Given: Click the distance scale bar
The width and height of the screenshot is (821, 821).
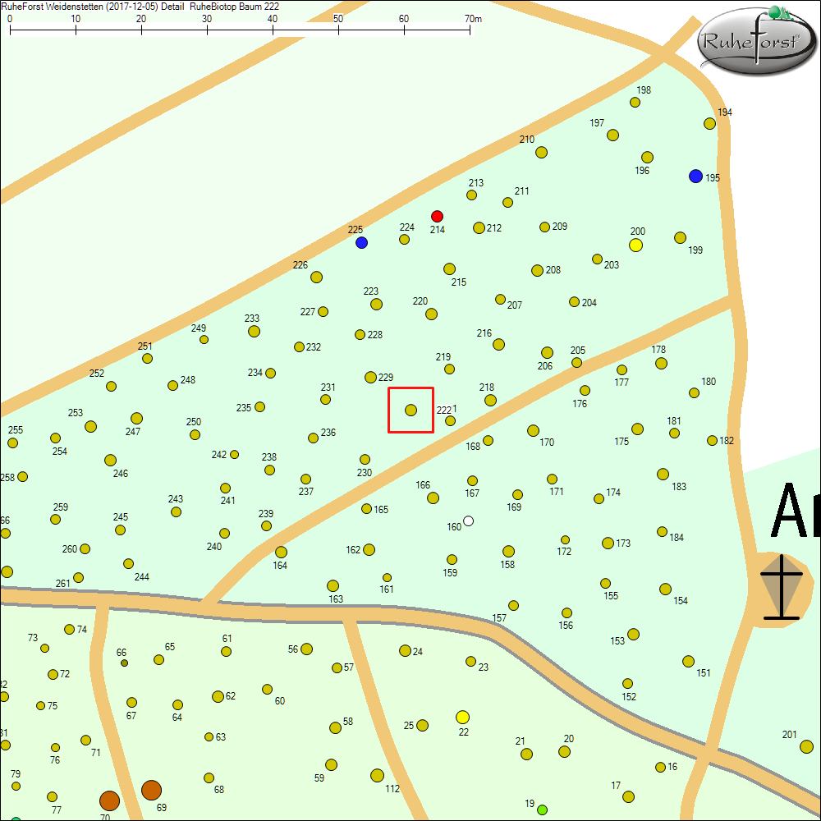Looking at the screenshot, I should click(240, 30).
